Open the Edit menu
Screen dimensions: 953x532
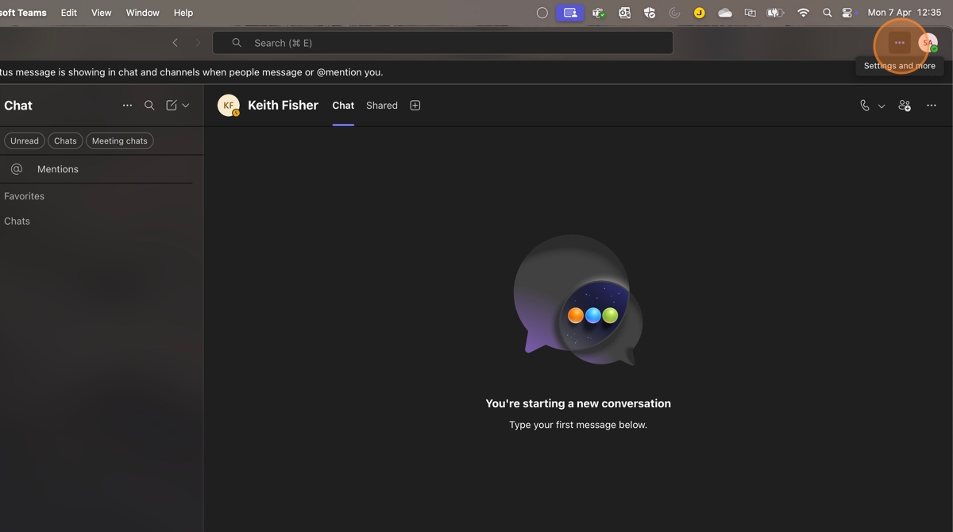(69, 13)
